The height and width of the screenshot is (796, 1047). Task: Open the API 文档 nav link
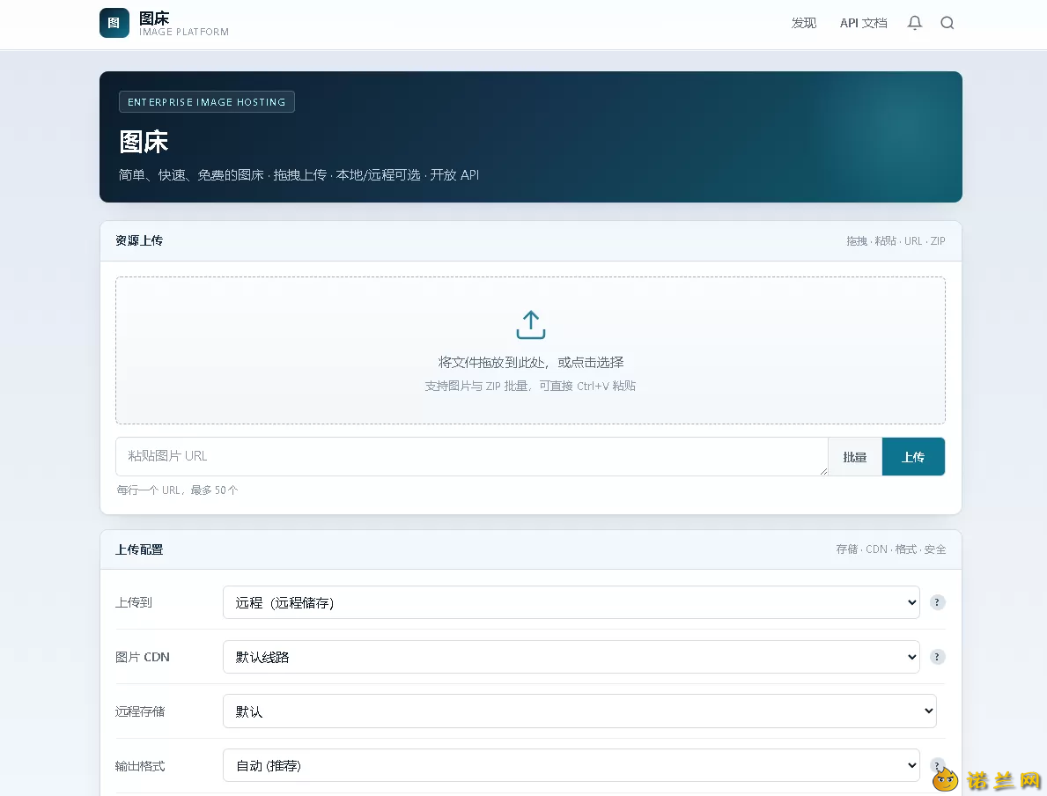pos(863,24)
